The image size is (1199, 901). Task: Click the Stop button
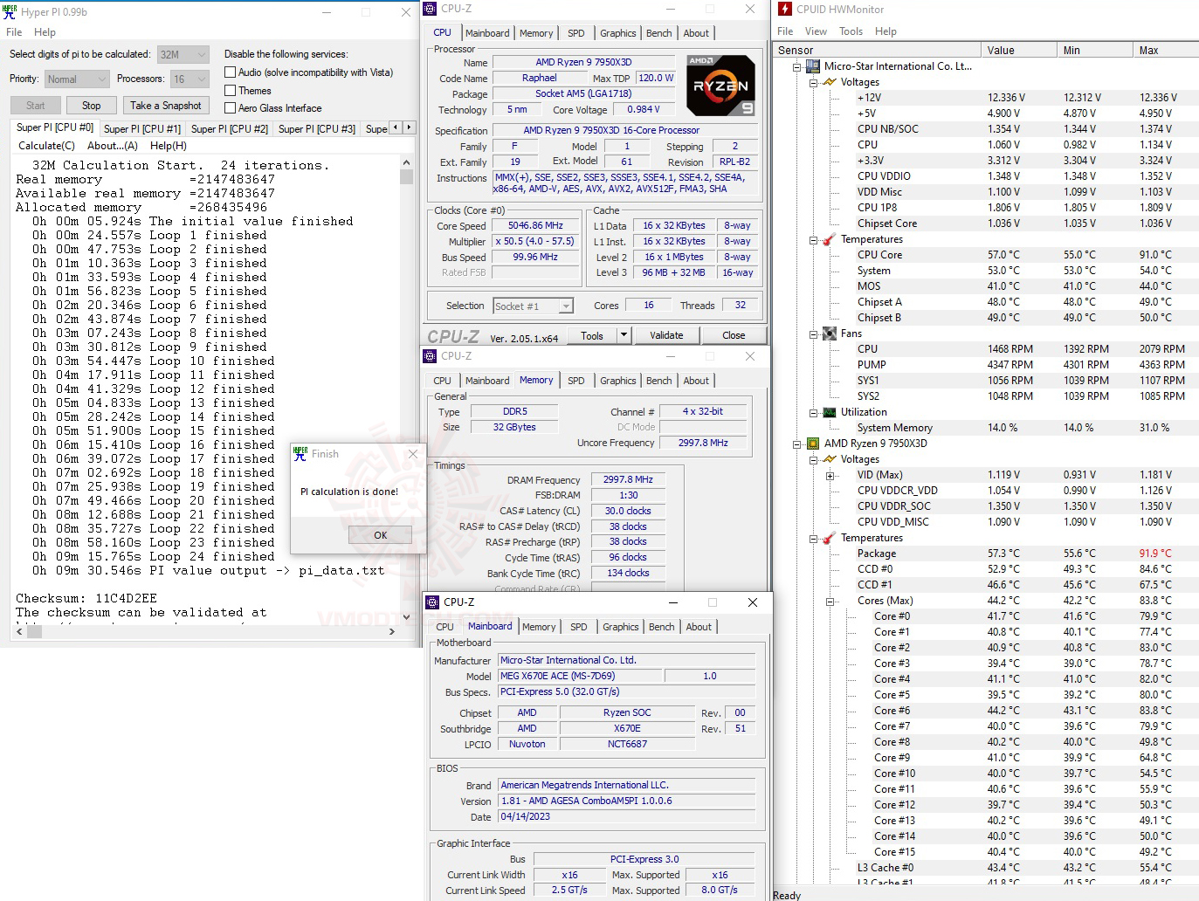coord(92,106)
